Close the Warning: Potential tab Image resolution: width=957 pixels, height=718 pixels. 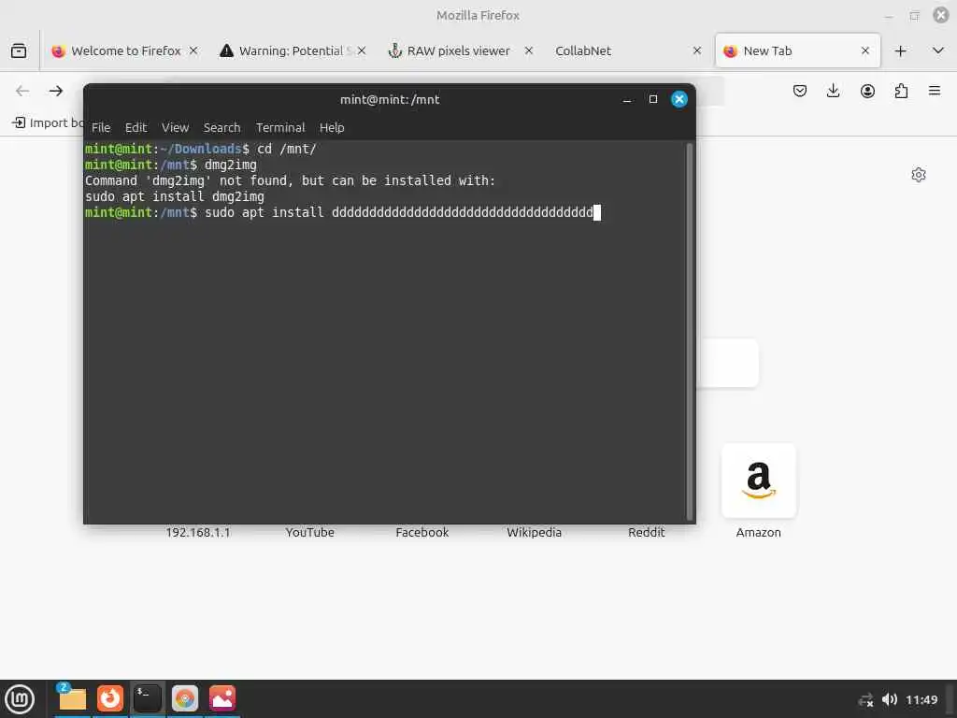(362, 50)
